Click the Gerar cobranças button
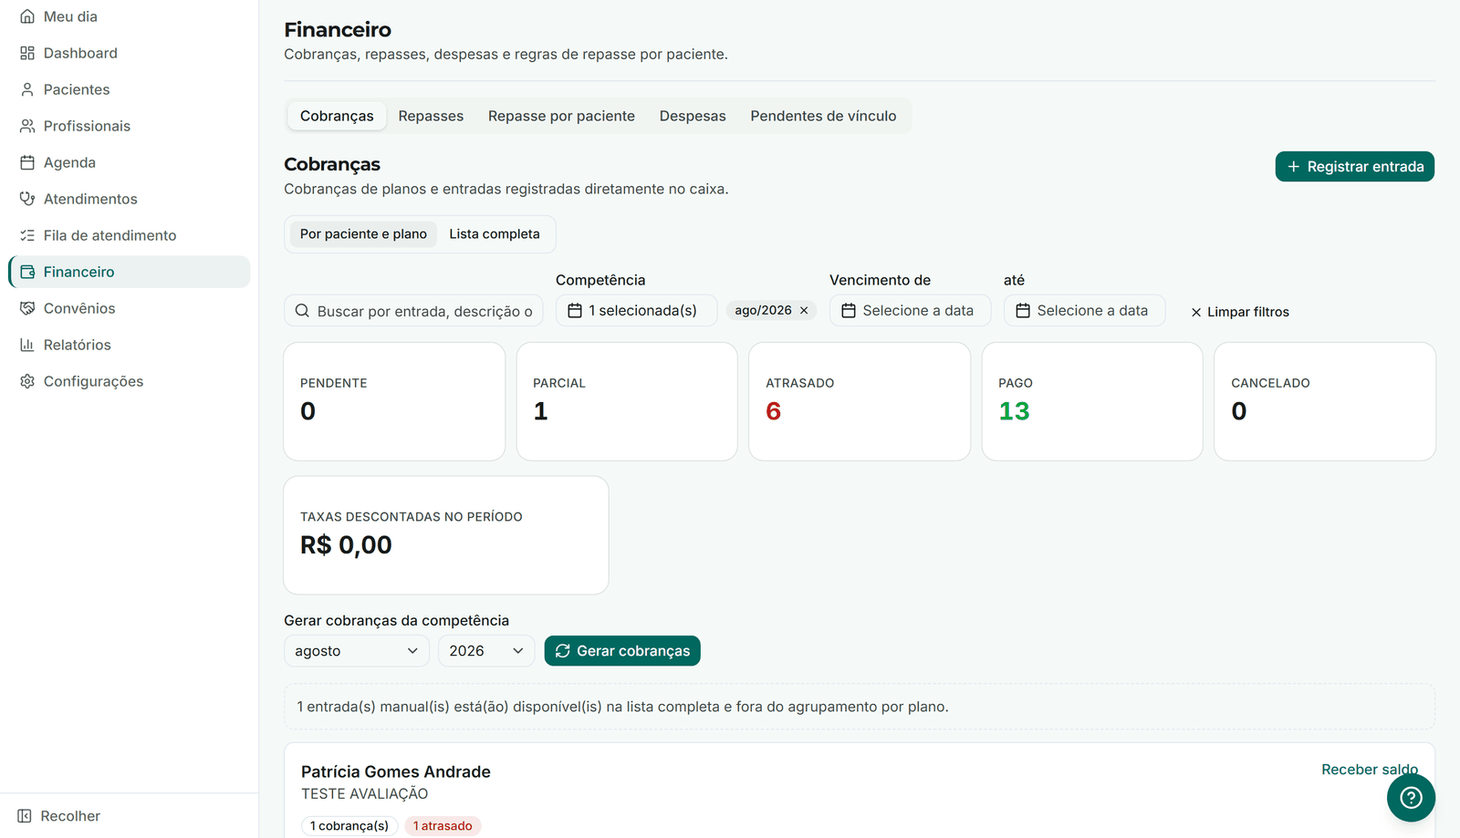 [622, 651]
